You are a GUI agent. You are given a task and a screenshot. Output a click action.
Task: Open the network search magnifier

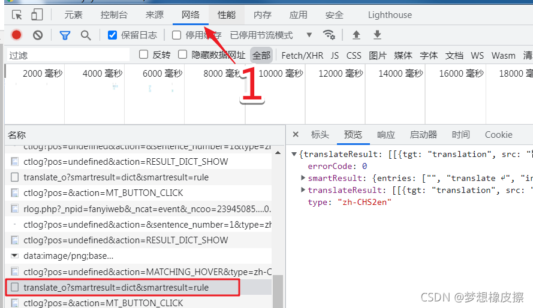(x=86, y=35)
